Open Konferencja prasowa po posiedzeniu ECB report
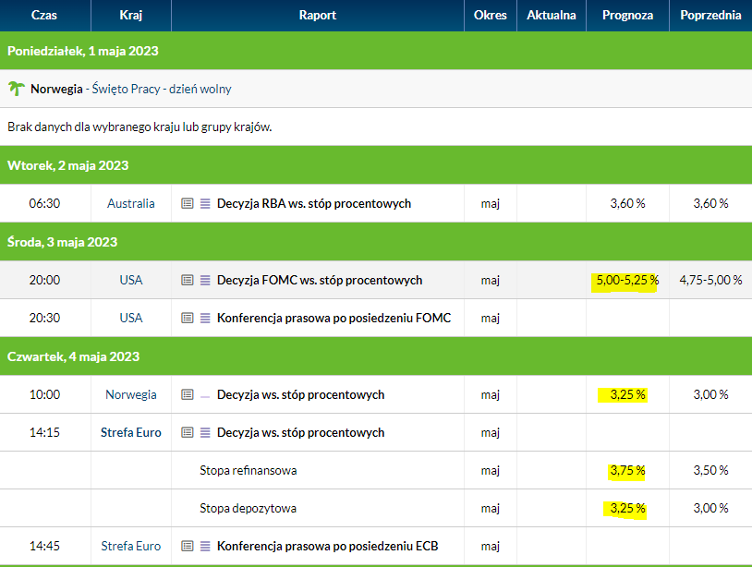The height and width of the screenshot is (567, 752). (x=328, y=546)
